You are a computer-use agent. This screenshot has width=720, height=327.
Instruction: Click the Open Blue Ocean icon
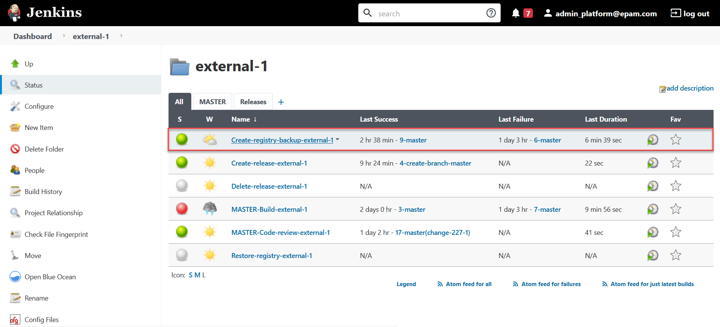tap(15, 277)
